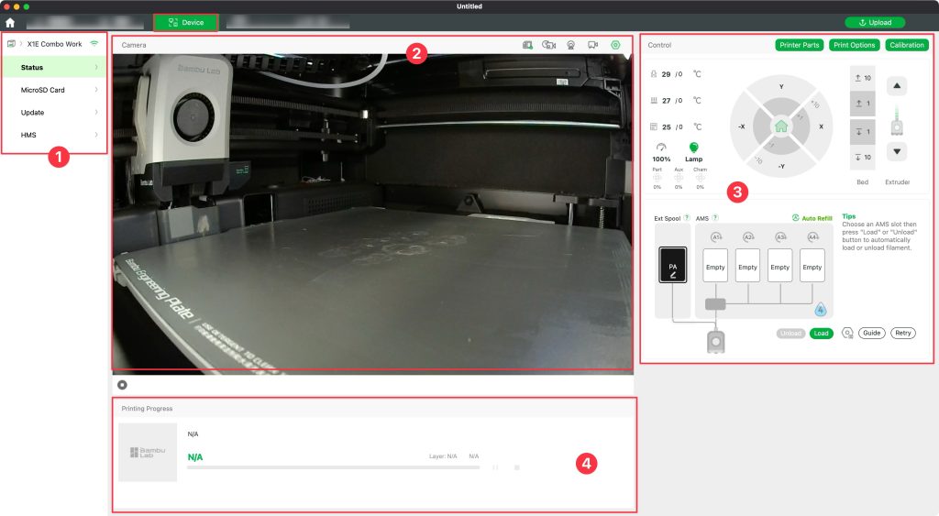Screen dimensions: 939x516
Task: Click the timelapse icon in camera toolbar
Action: pos(548,44)
